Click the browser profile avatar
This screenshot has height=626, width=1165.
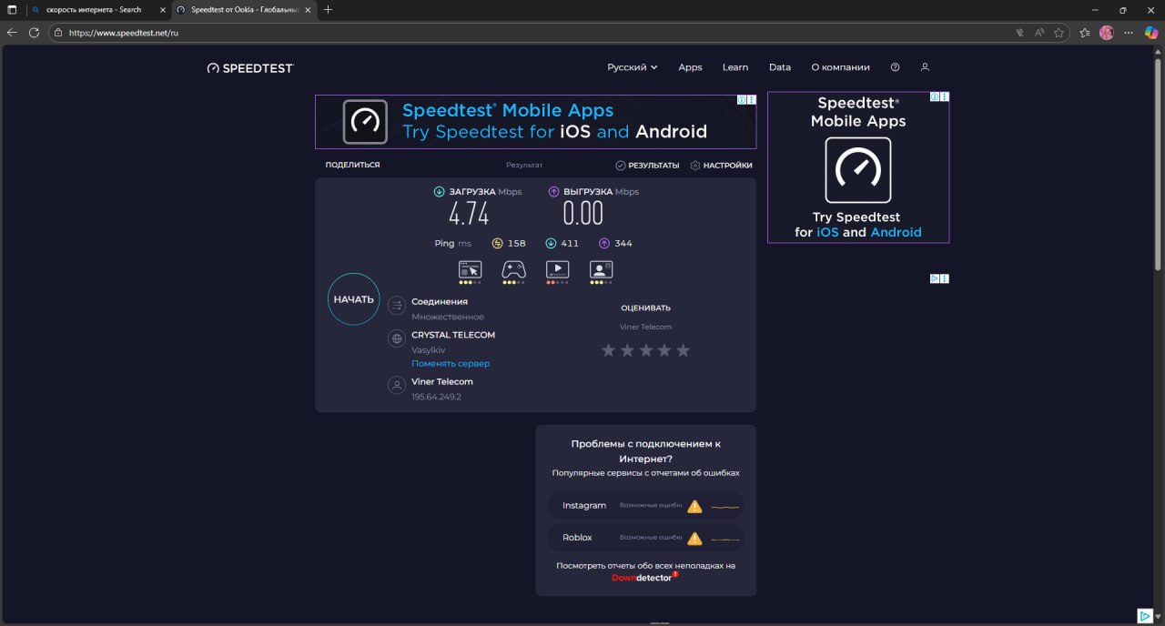[1107, 32]
